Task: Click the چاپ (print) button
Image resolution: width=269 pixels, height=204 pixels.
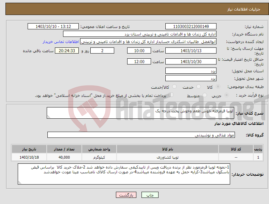Action: pyautogui.click(x=150, y=195)
